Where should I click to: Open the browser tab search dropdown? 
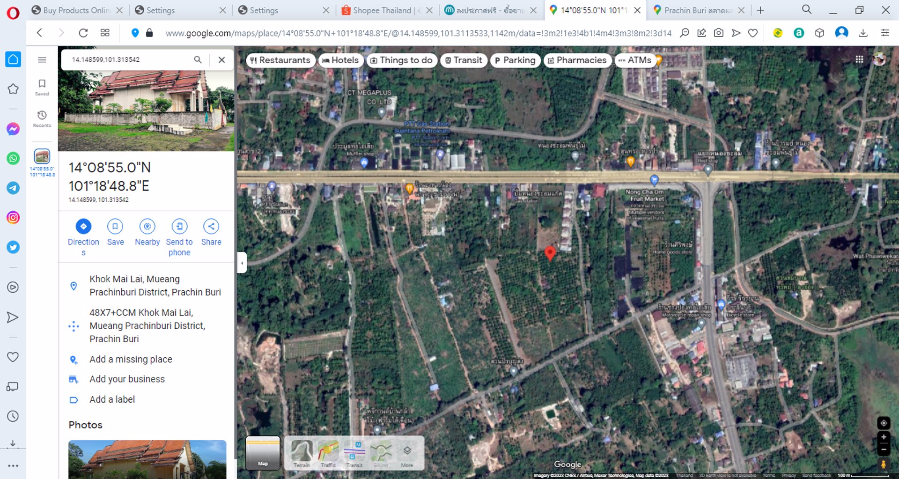click(x=806, y=9)
